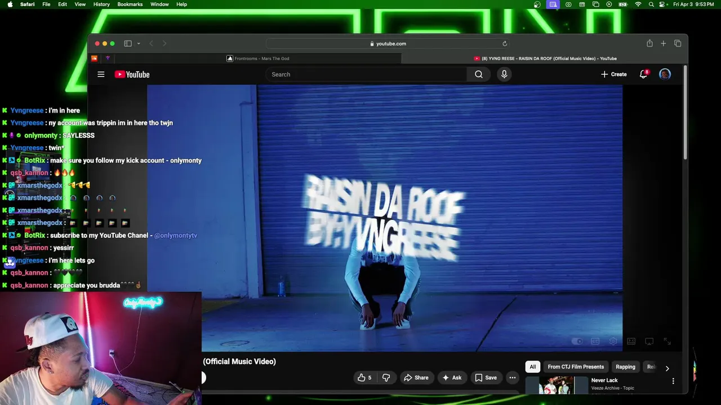Open video settings gear
The width and height of the screenshot is (721, 405).
pyautogui.click(x=613, y=341)
